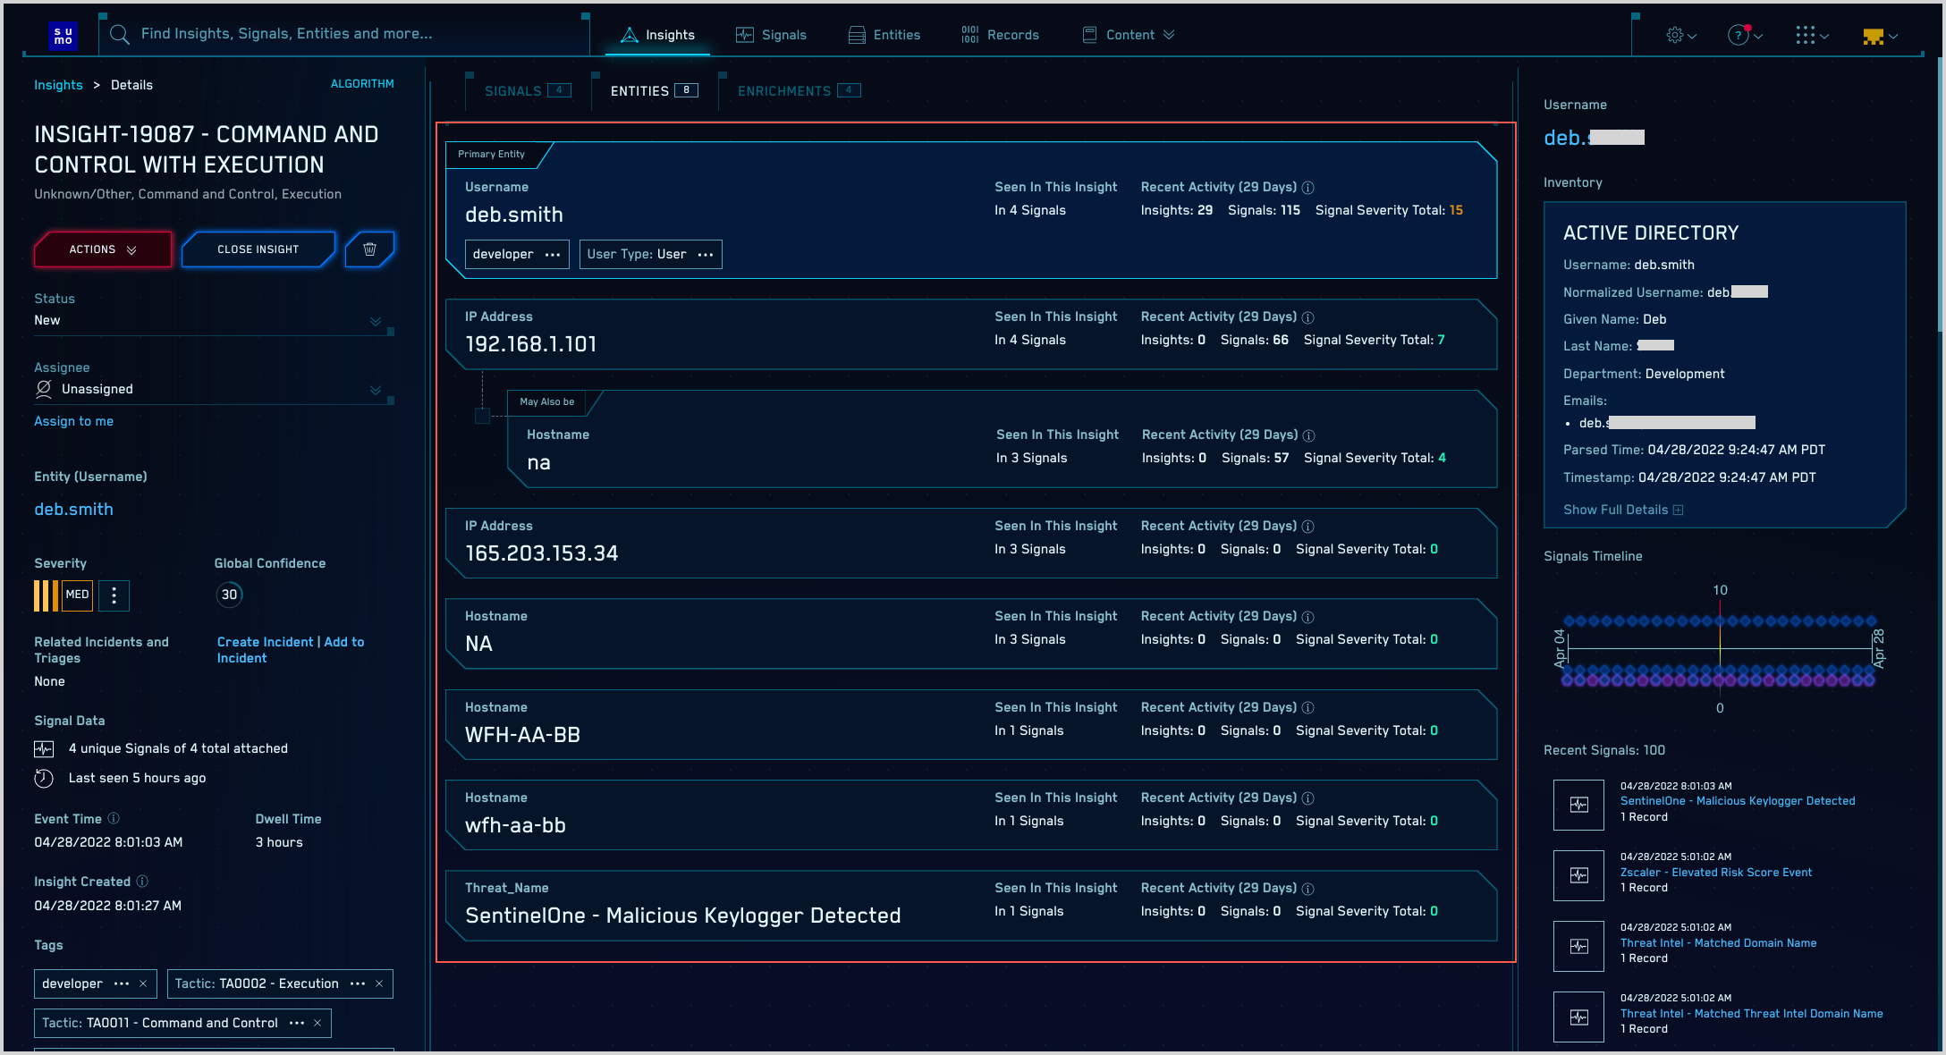Open the Actions dropdown button
Image resolution: width=1946 pixels, height=1055 pixels.
[x=103, y=249]
